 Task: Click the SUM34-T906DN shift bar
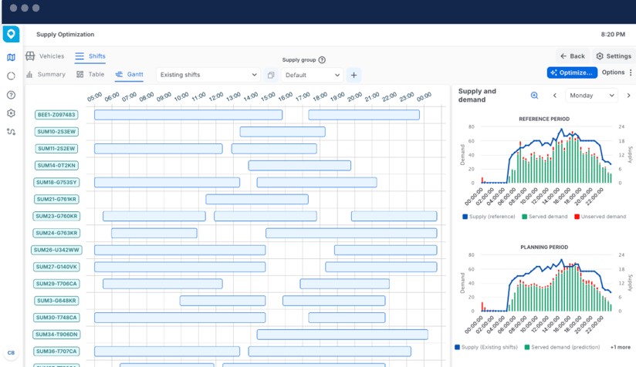pos(343,335)
